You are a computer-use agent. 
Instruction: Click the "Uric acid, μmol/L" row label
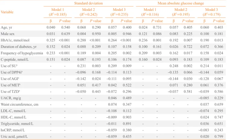coord(14,136)
